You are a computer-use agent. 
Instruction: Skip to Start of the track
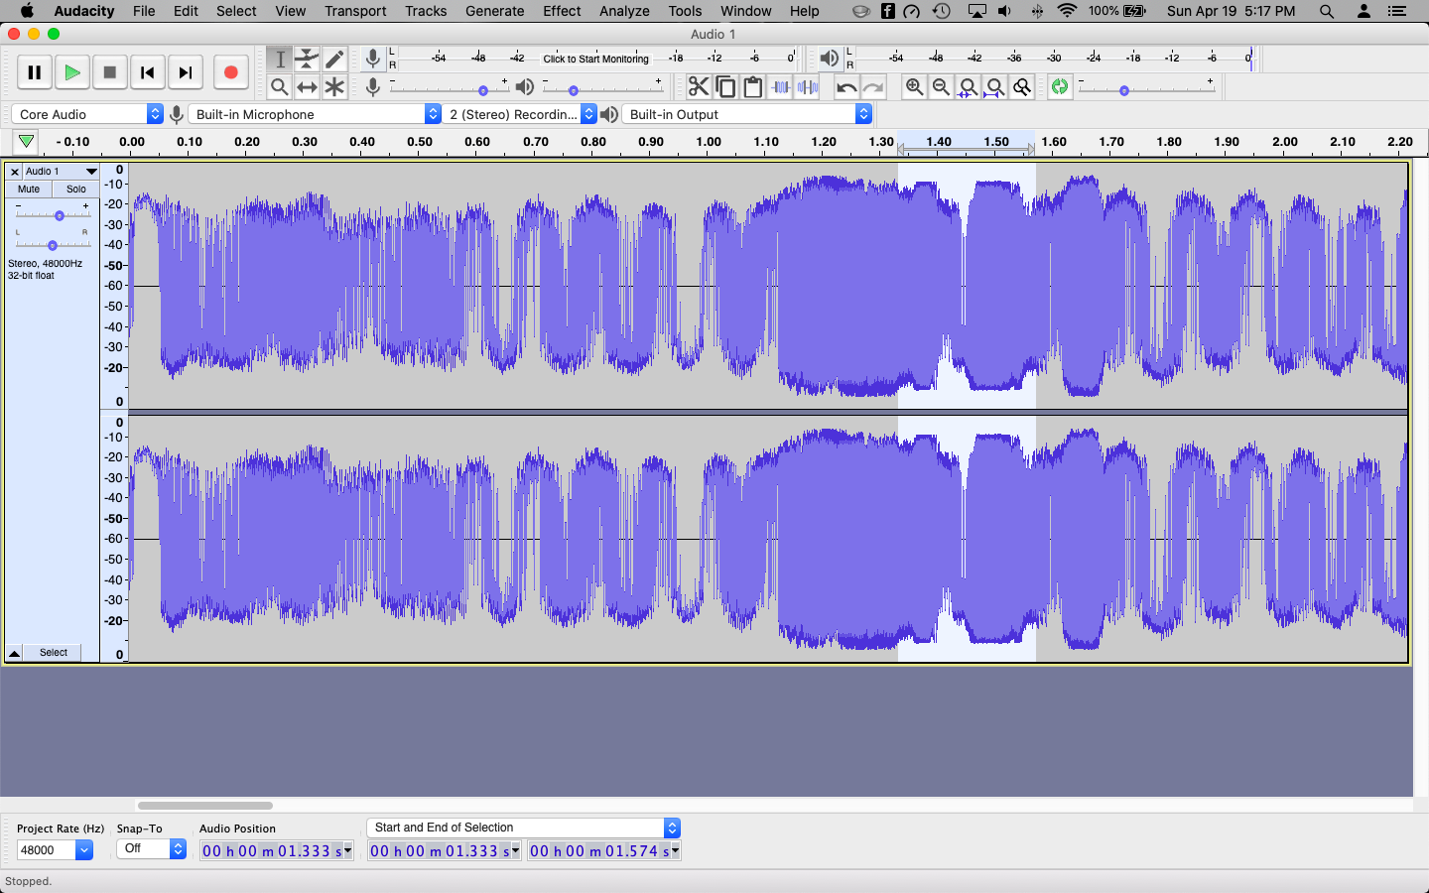tap(148, 72)
